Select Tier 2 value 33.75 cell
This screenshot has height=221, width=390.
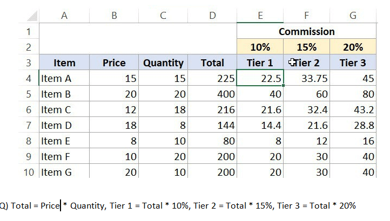click(x=306, y=79)
